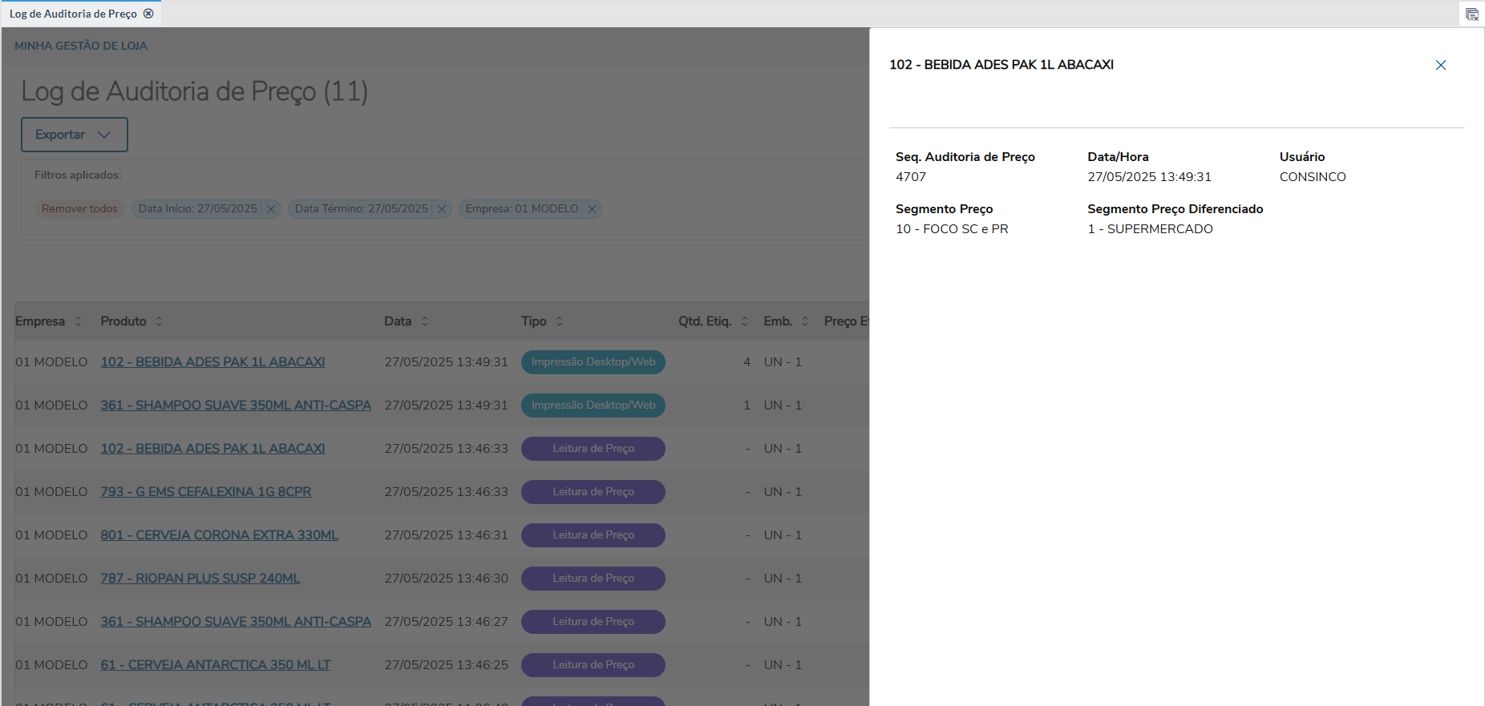Sort by the Tipo column
The width and height of the screenshot is (1485, 706).
560,321
